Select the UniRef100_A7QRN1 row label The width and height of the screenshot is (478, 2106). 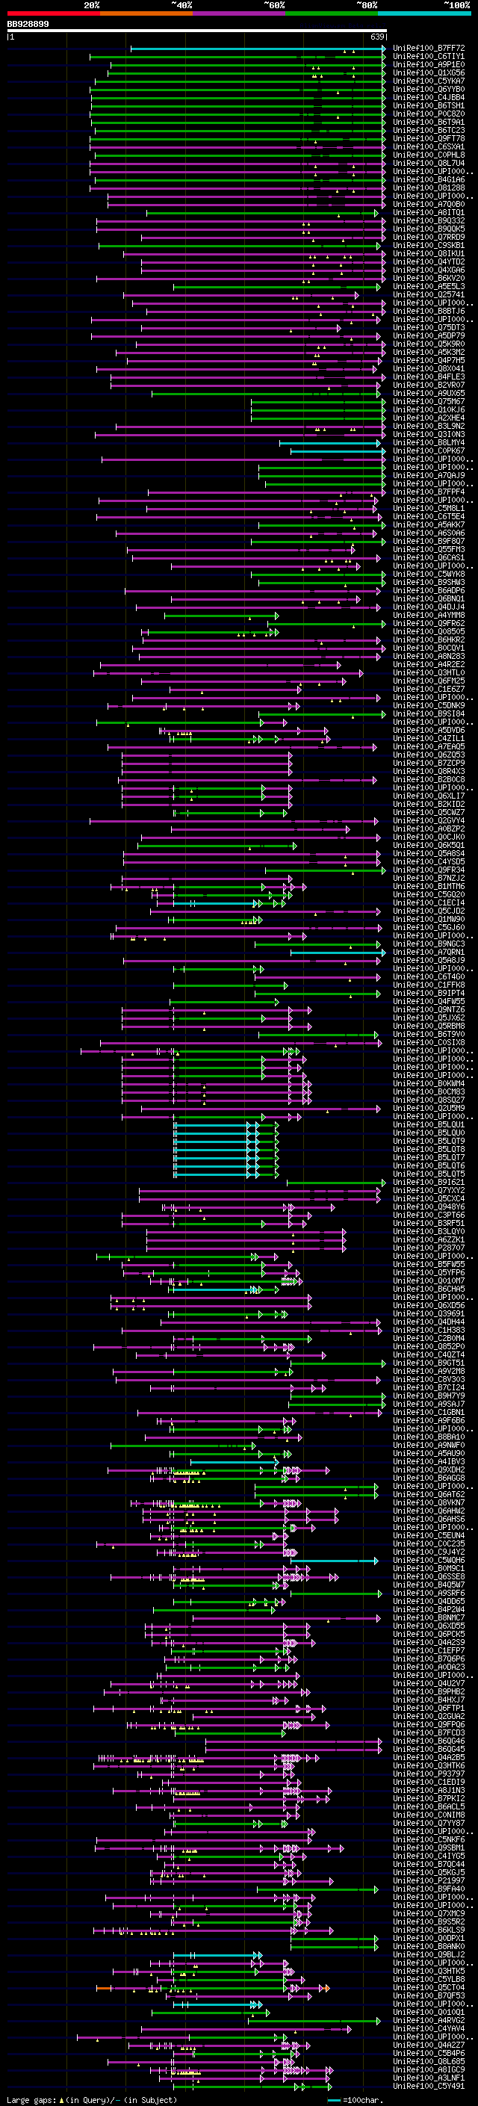tap(428, 952)
